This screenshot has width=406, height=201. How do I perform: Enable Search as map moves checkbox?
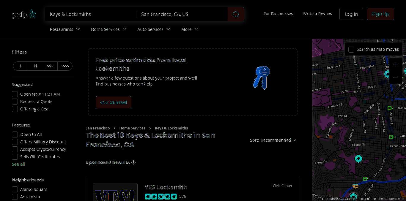click(x=351, y=50)
